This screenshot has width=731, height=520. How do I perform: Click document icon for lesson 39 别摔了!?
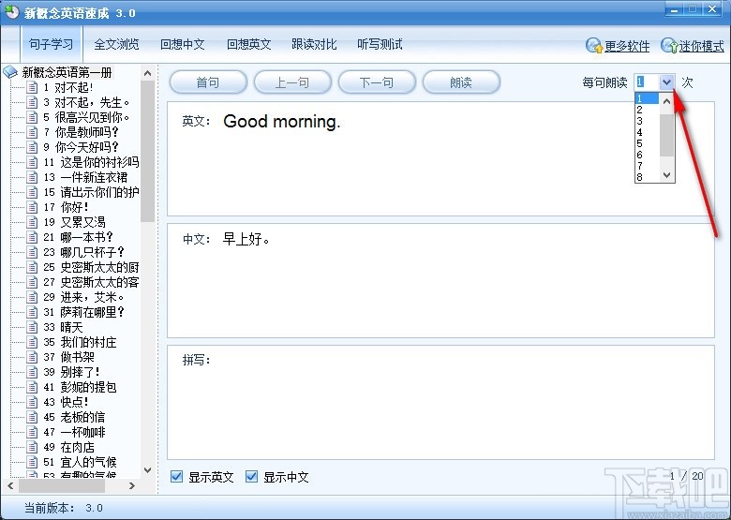click(32, 372)
